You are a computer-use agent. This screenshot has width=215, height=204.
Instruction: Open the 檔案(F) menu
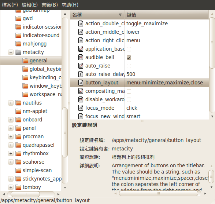pyautogui.click(x=10, y=5)
